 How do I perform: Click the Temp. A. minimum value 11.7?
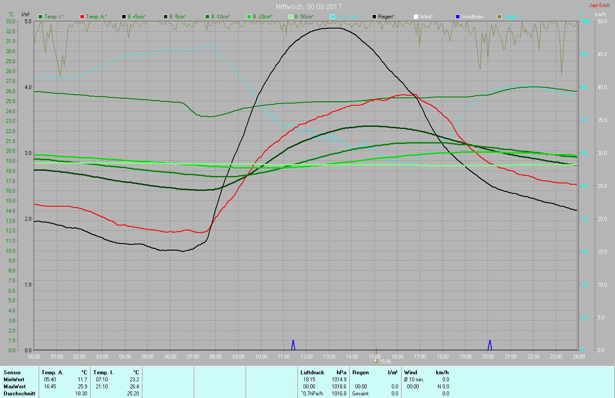(x=83, y=380)
